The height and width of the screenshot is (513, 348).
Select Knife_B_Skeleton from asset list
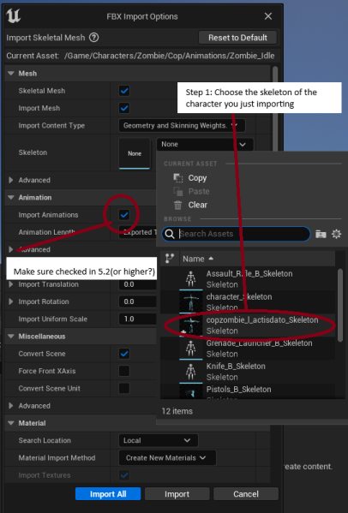248,372
